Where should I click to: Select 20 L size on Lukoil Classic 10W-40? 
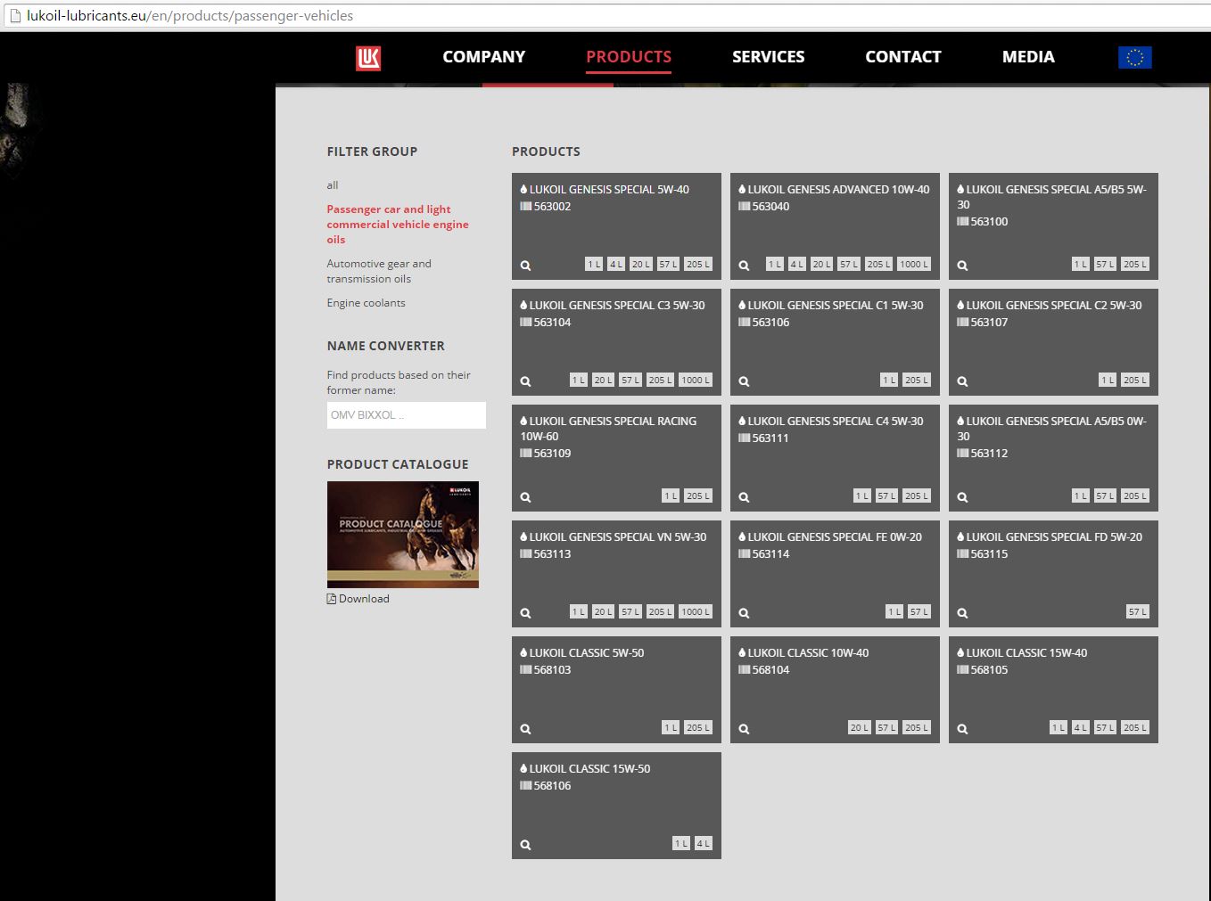860,728
